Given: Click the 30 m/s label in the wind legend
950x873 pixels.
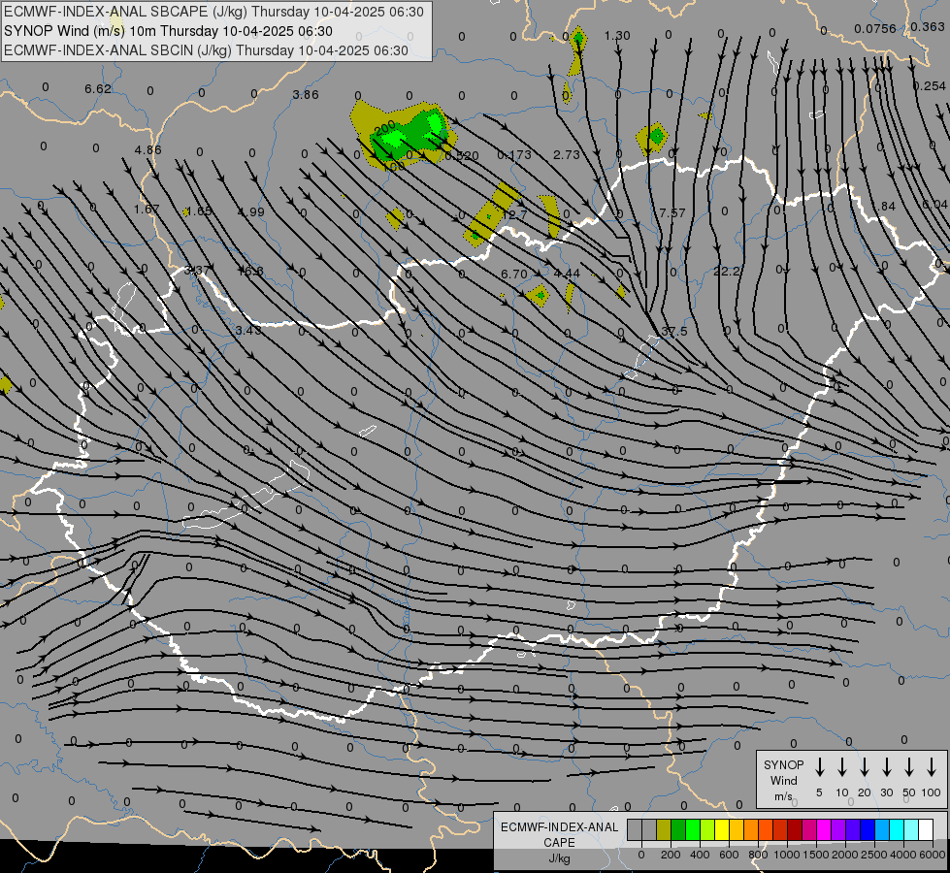Looking at the screenshot, I should 886,792.
